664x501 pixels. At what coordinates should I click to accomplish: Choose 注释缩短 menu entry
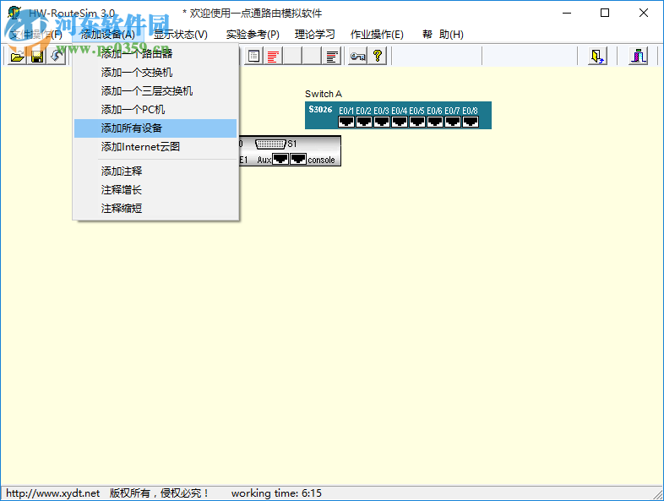click(x=155, y=209)
